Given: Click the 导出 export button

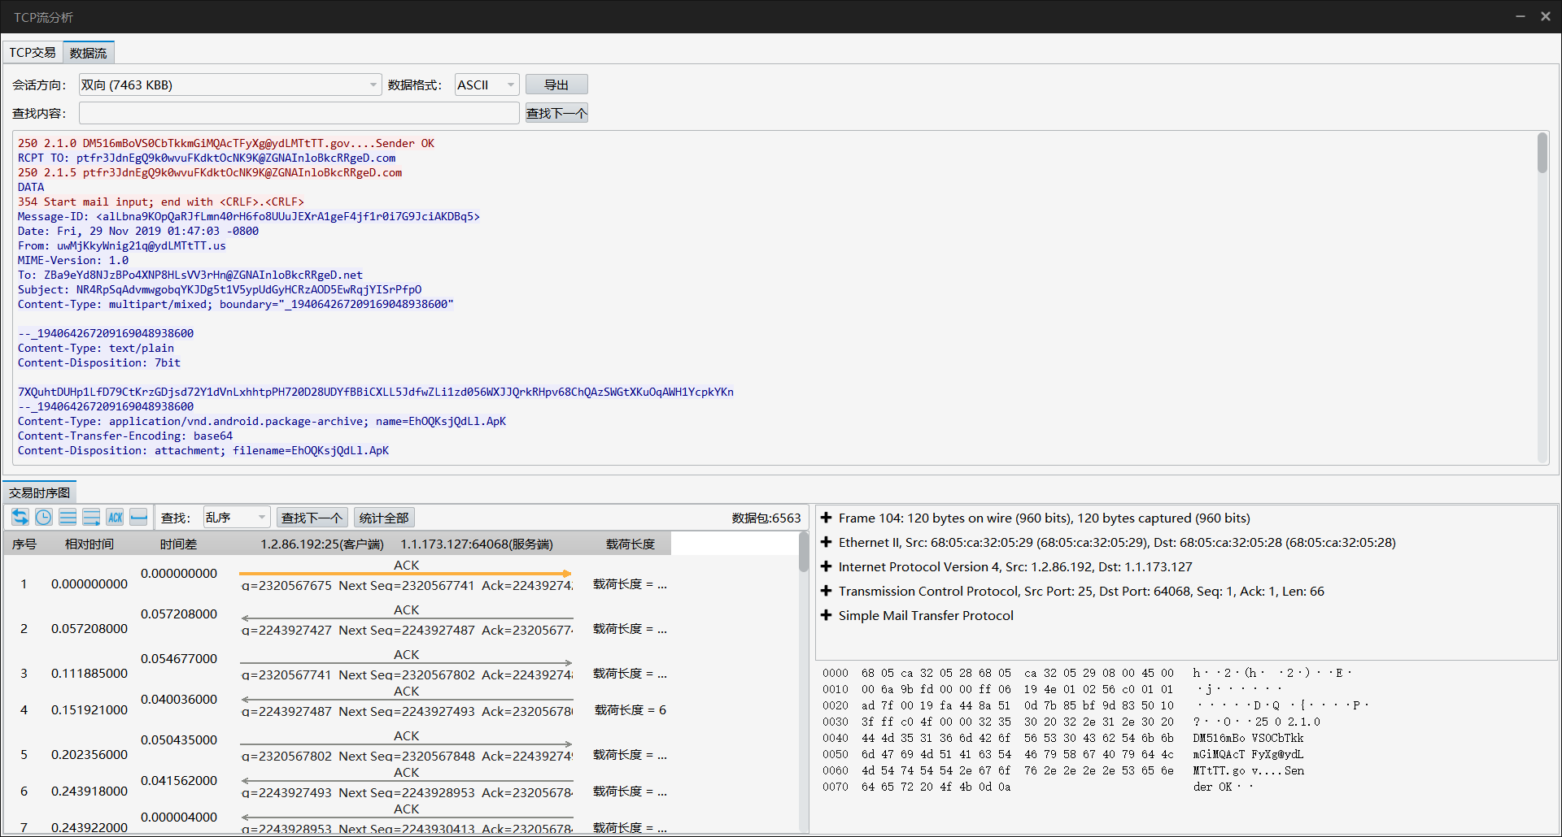Looking at the screenshot, I should [x=556, y=85].
